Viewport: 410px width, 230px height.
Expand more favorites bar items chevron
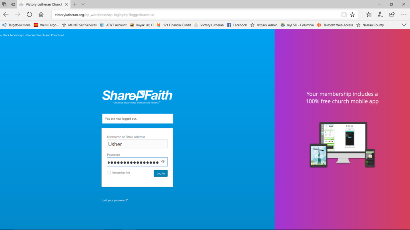404,25
